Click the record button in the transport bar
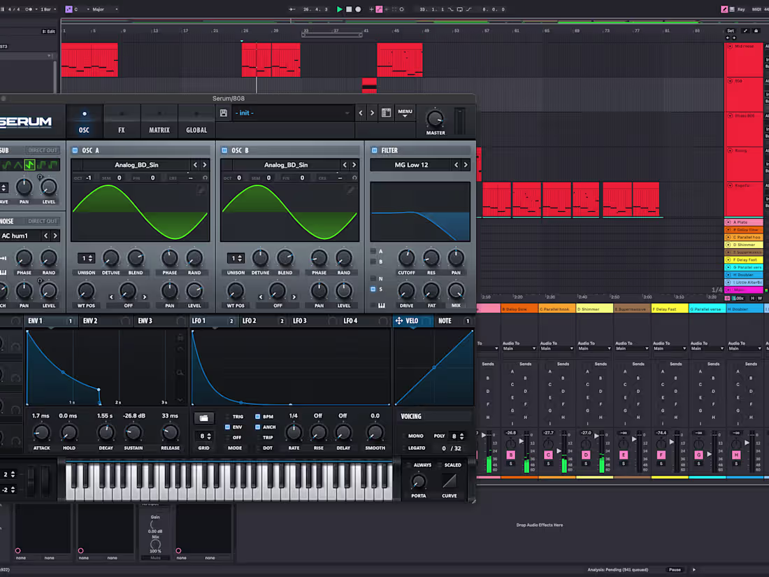The height and width of the screenshot is (577, 769). (x=357, y=9)
